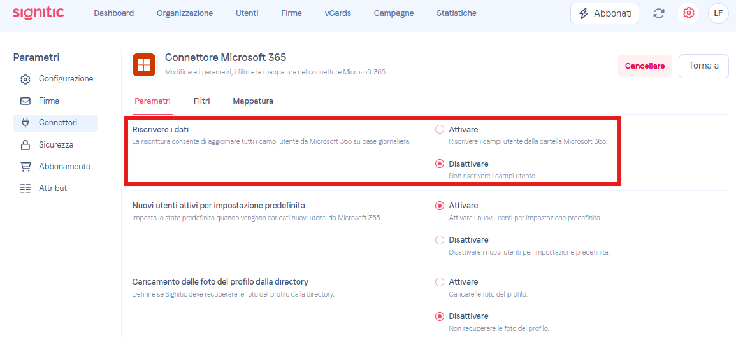Go to the Firme section

[291, 13]
